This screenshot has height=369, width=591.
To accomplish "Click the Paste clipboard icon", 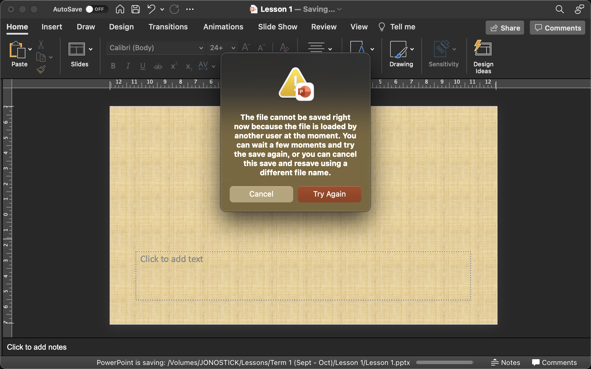I will coord(17,50).
